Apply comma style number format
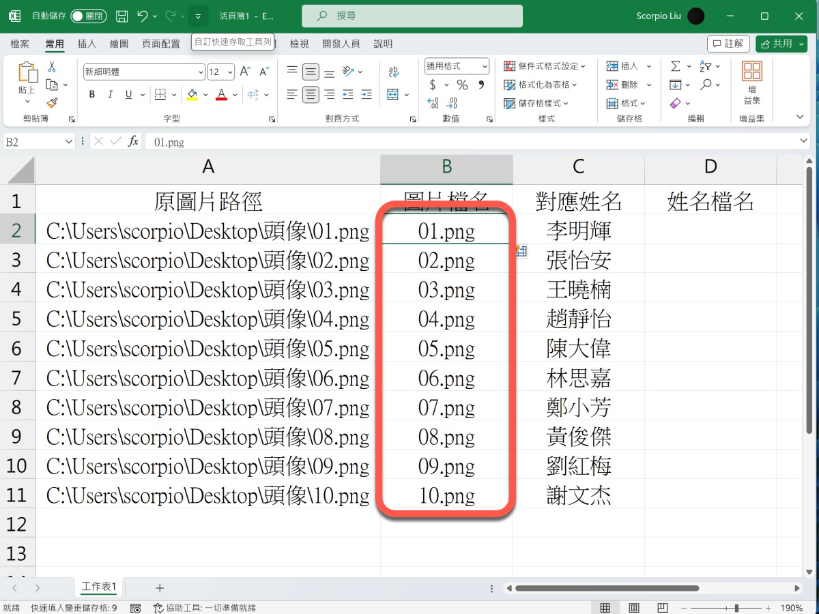The height and width of the screenshot is (614, 819). (x=481, y=85)
